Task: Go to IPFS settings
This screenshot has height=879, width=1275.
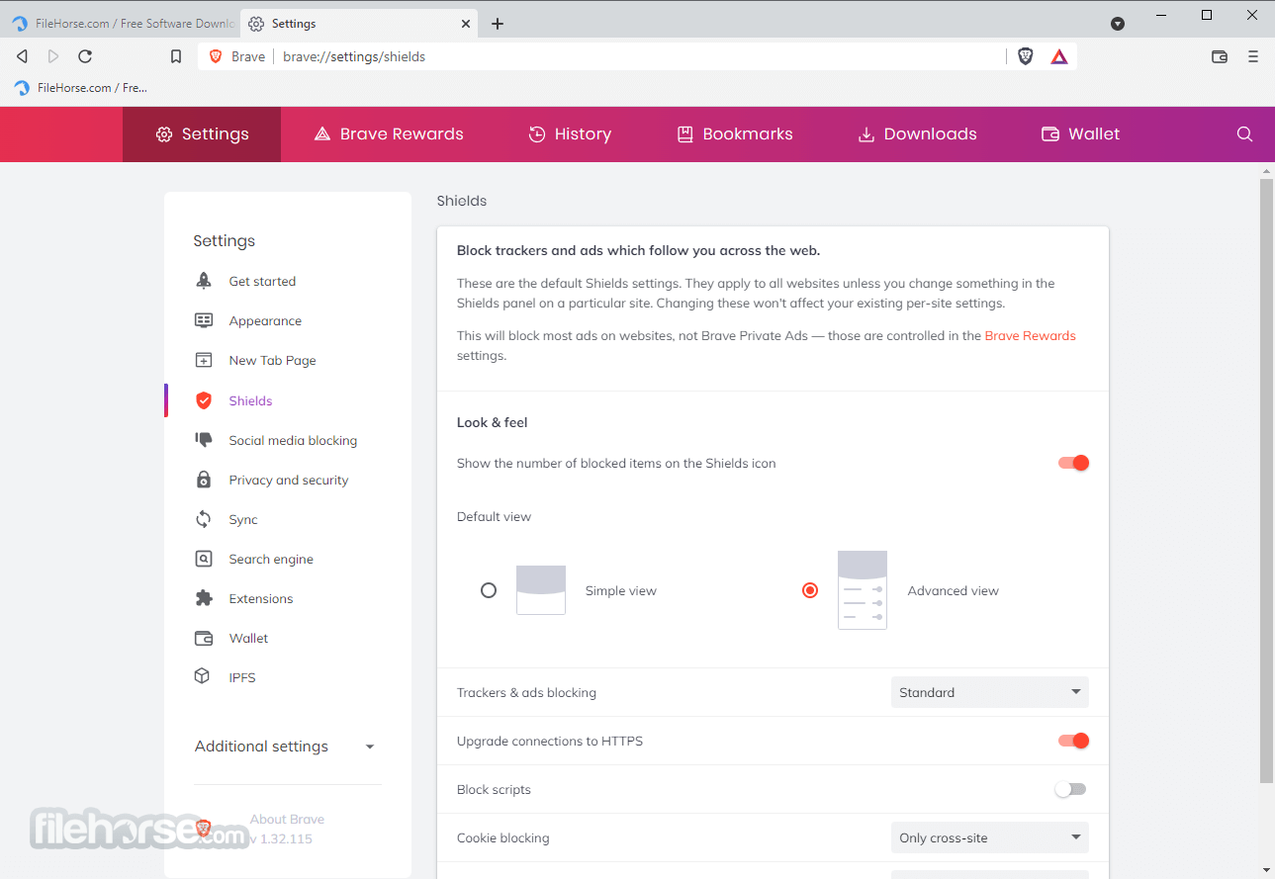Action: (242, 677)
